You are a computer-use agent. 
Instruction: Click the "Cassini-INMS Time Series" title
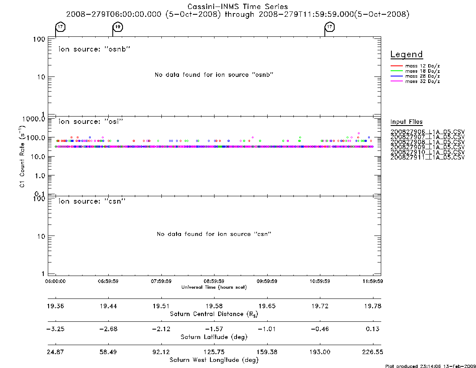238,7
